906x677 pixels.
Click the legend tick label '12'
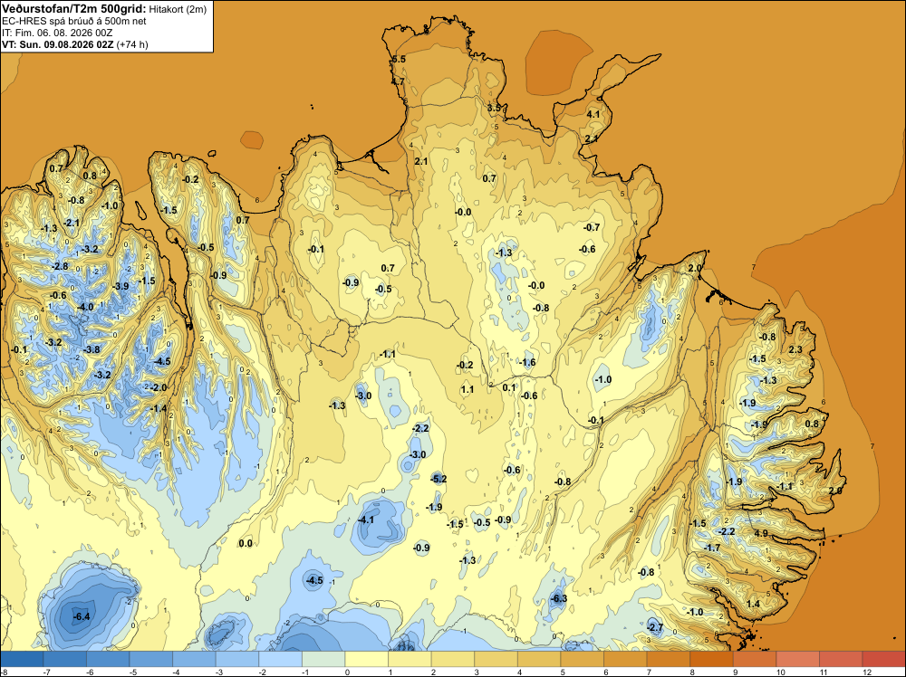point(867,672)
